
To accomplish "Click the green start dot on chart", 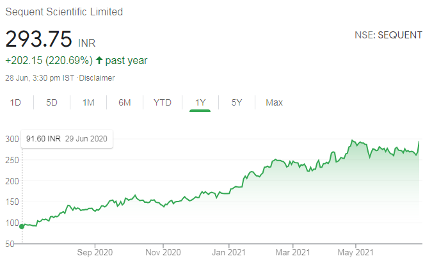I will (22, 226).
